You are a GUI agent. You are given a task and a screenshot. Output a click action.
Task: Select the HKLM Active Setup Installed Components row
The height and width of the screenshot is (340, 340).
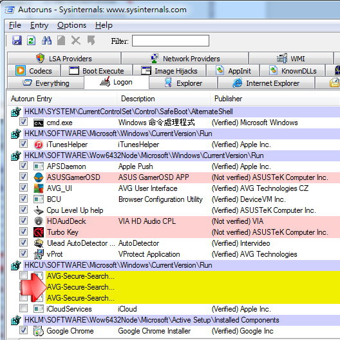[182, 320]
